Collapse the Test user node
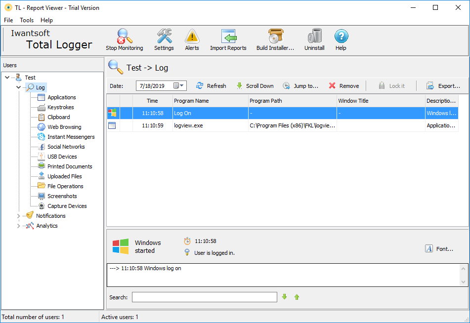Screen dimensions: 470x323 [x=7, y=78]
